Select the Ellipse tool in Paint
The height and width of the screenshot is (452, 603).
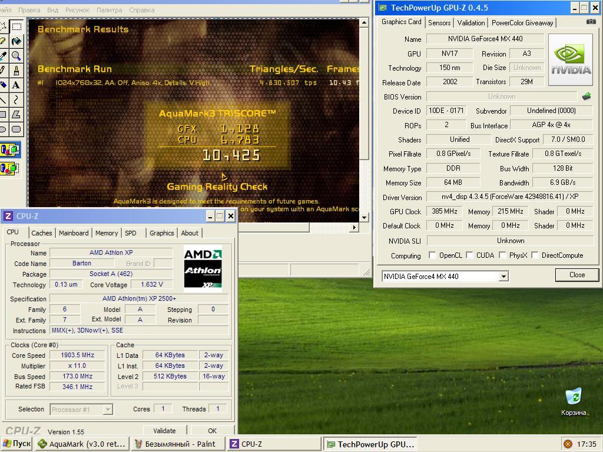(x=3, y=129)
